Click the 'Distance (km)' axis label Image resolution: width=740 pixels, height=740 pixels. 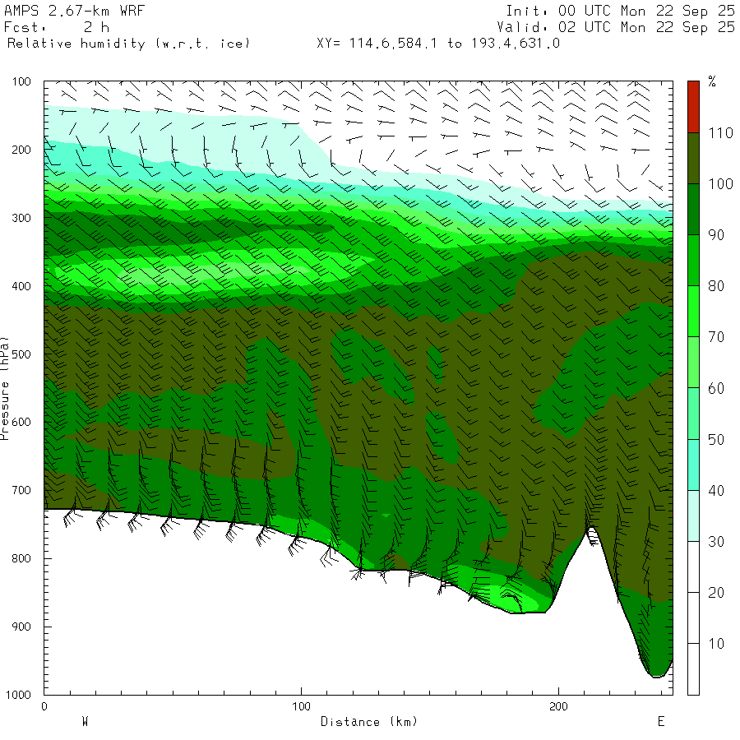[x=369, y=722]
